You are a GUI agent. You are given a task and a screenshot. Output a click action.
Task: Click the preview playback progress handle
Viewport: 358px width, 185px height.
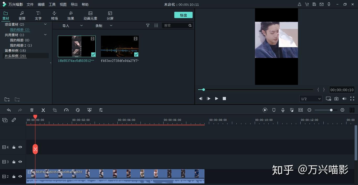tap(203, 90)
